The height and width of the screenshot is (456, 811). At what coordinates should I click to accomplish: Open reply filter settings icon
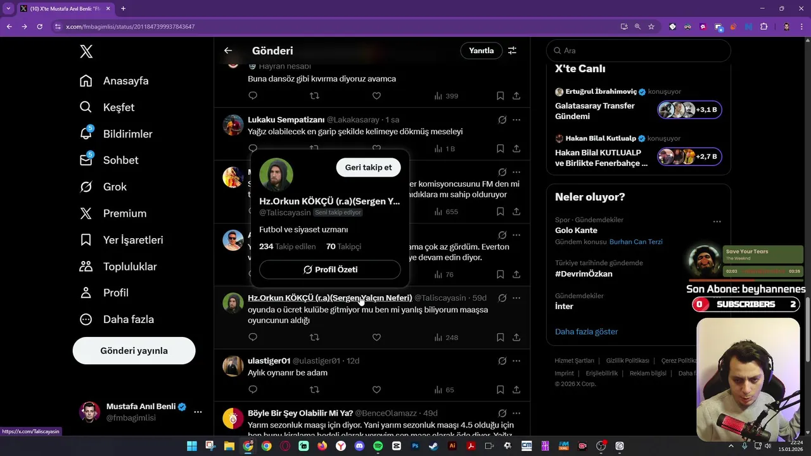(x=512, y=51)
